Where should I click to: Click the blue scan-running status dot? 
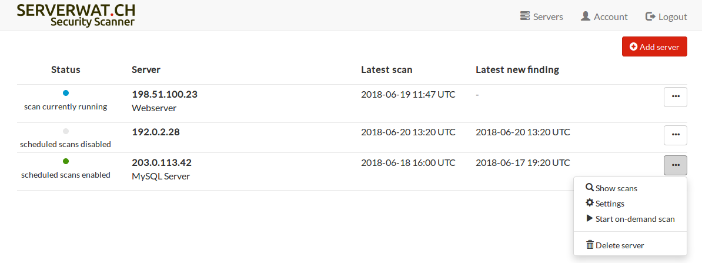point(66,93)
